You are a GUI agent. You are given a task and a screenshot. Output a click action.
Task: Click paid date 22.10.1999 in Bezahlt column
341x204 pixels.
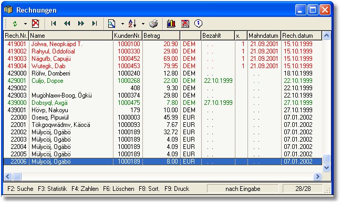218,81
